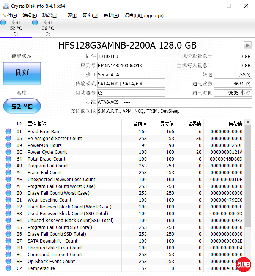Click the CrystalDiskInfo app icon in title bar
Image resolution: width=255 pixels, height=276 pixels.
tap(6, 6)
